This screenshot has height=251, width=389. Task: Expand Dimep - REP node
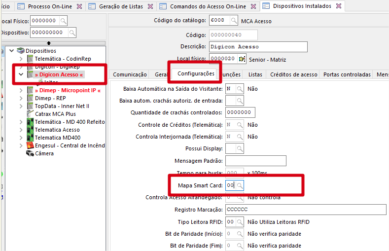[x=21, y=98]
